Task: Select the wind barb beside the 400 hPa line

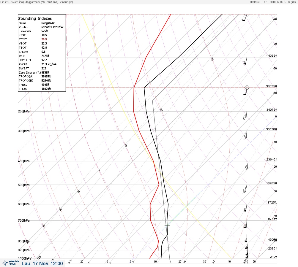Action: click(247, 166)
